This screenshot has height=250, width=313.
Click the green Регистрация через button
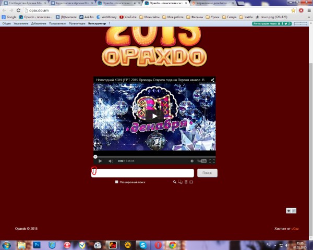272,23
